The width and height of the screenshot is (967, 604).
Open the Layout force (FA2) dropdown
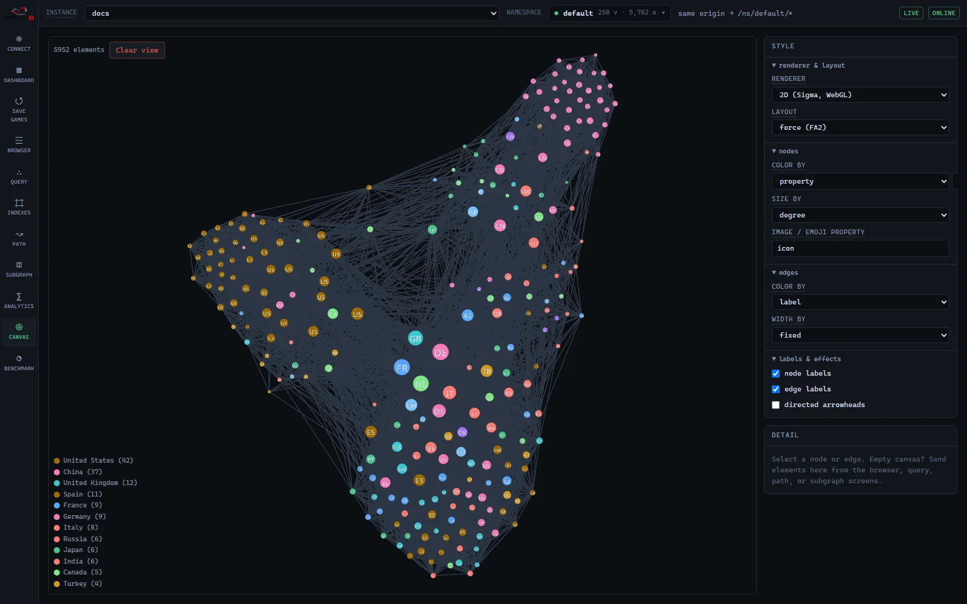[860, 127]
